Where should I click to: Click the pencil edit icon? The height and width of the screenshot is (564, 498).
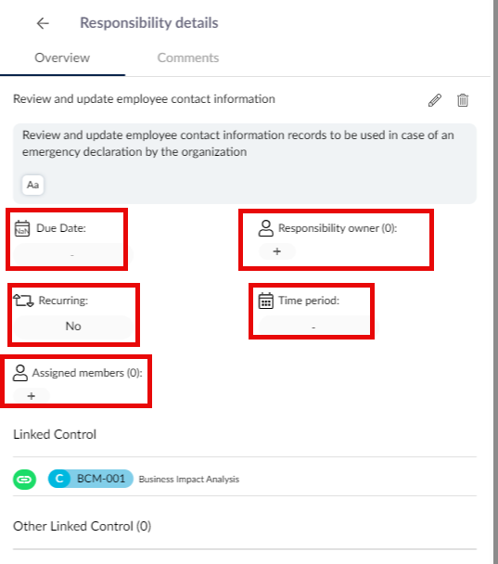(x=434, y=100)
